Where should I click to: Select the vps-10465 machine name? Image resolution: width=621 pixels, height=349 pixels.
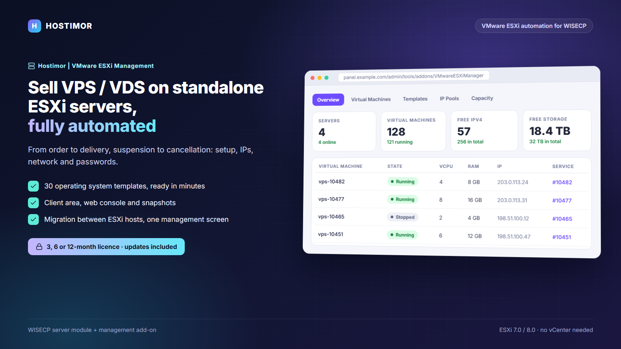(331, 217)
